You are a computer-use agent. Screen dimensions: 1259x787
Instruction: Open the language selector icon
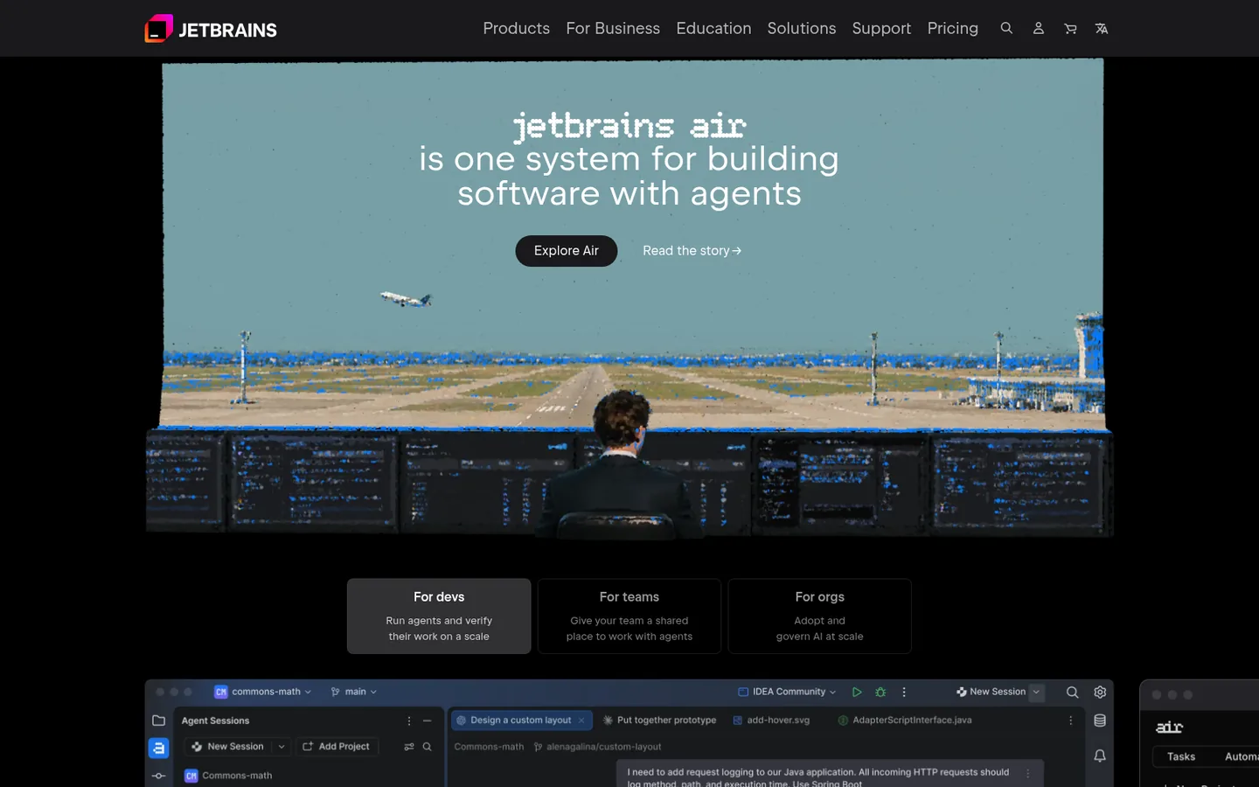(x=1102, y=28)
